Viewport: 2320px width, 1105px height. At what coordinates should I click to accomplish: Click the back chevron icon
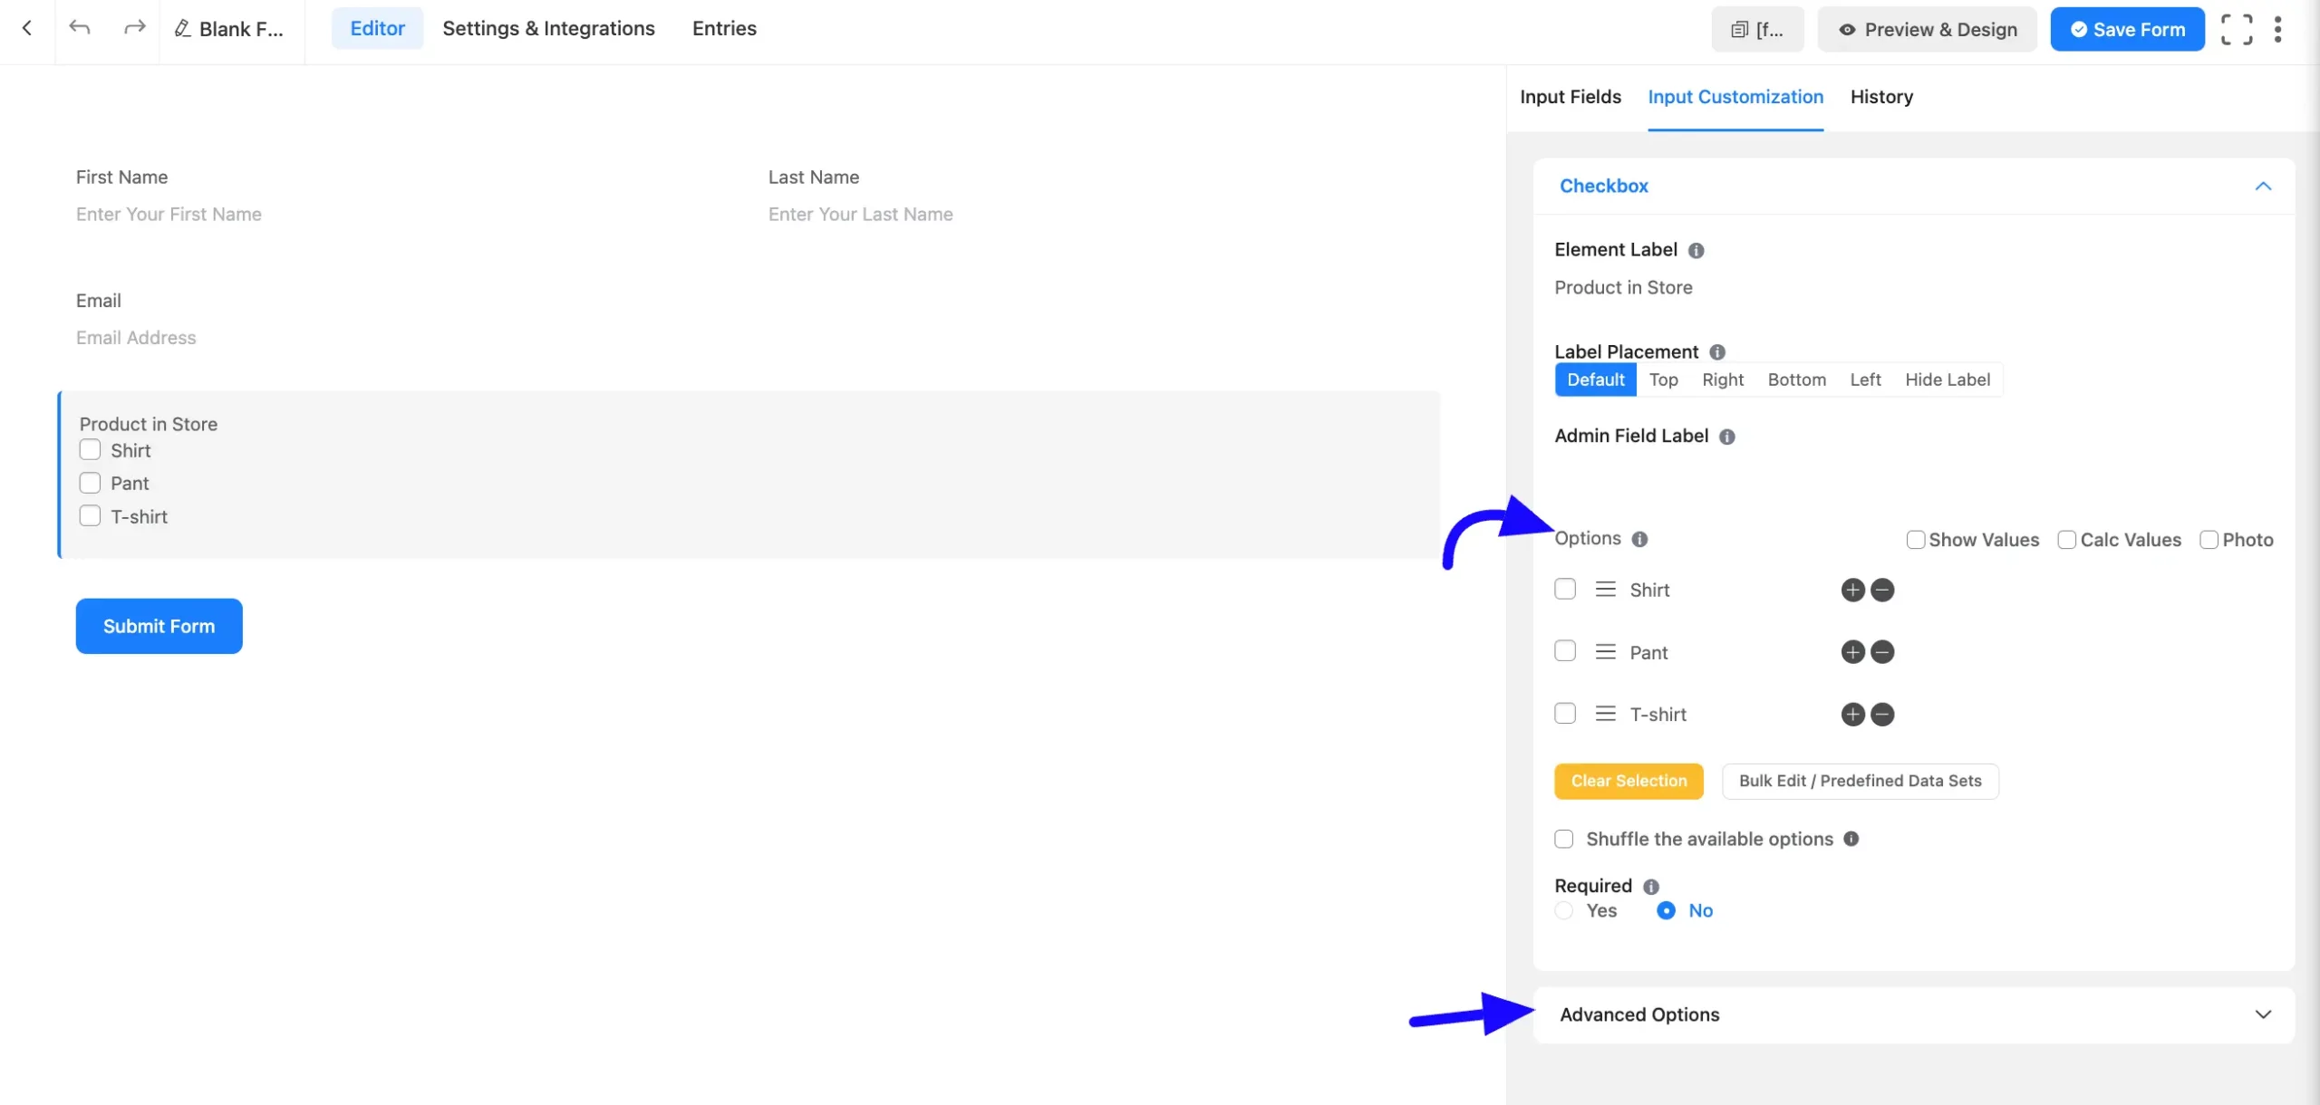point(27,28)
